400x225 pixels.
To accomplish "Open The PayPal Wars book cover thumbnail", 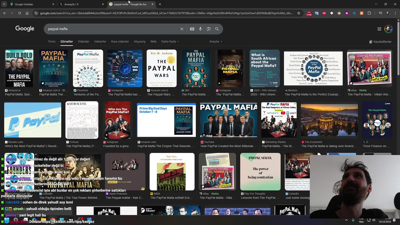I will click(x=162, y=68).
